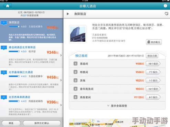
Task: Click the ¥1139起 price of 商务套间
Action: point(139,97)
